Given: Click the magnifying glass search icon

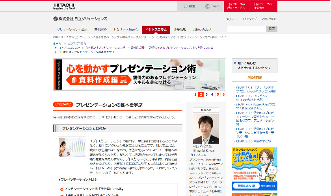Looking at the screenshot, I should coord(186,6).
